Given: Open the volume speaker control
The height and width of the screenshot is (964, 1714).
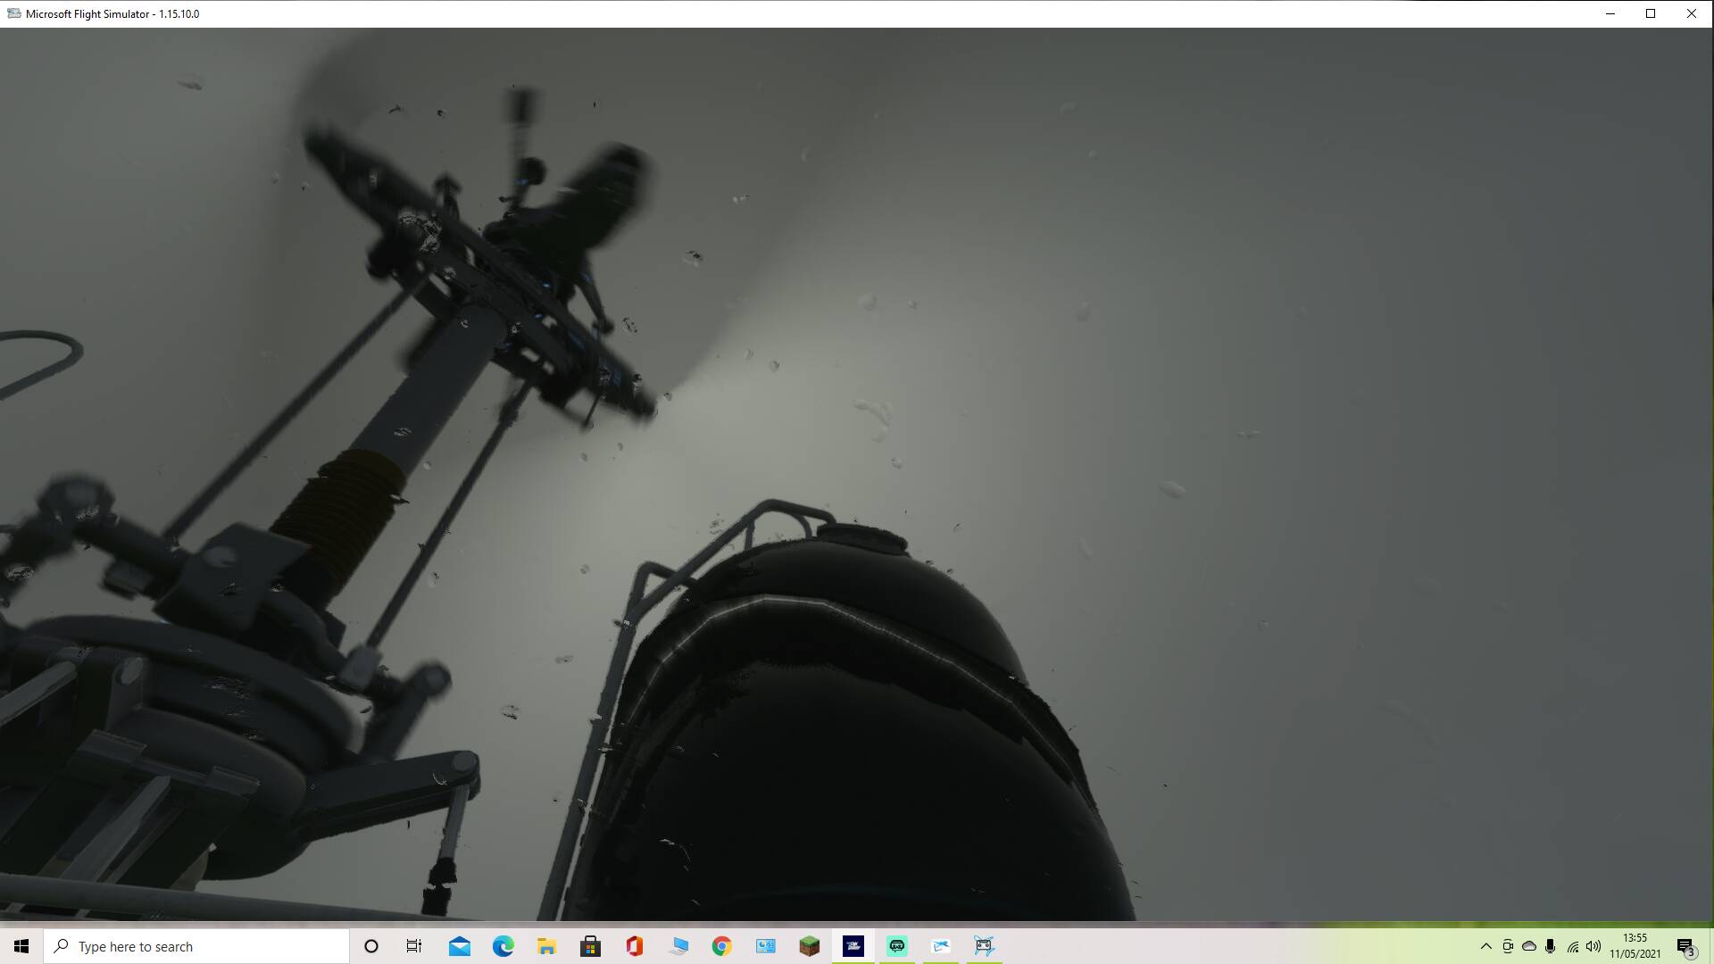Looking at the screenshot, I should tap(1593, 946).
